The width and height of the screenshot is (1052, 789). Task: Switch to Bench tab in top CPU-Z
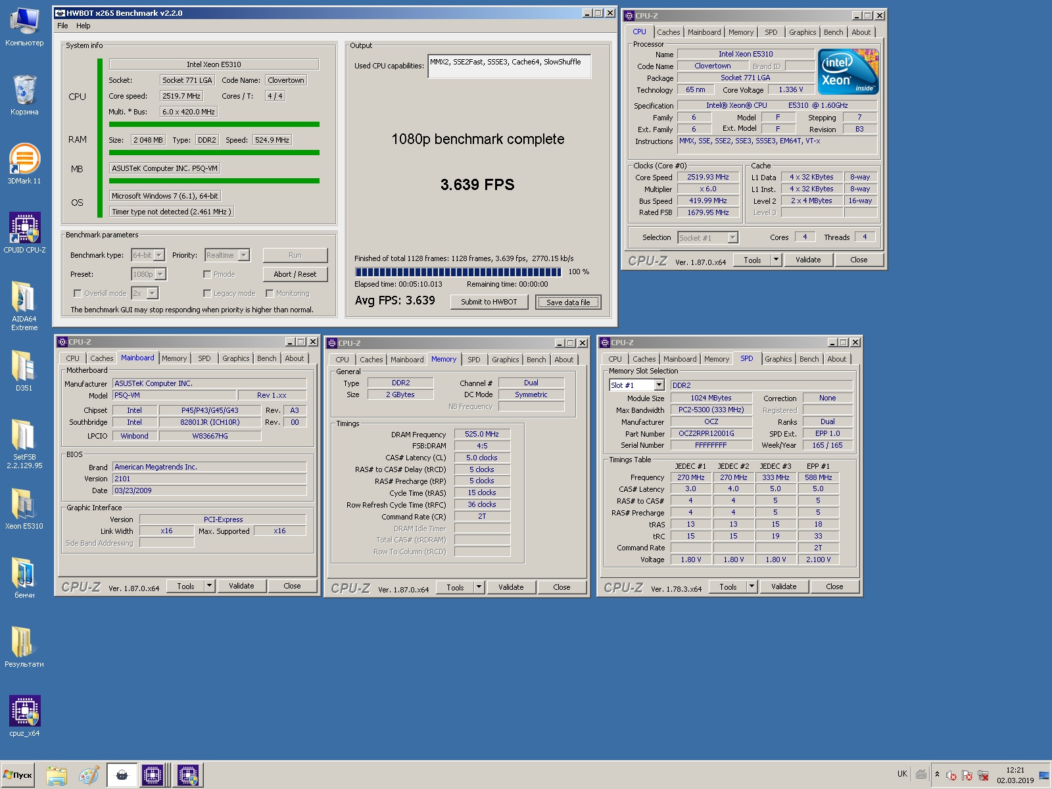point(833,32)
